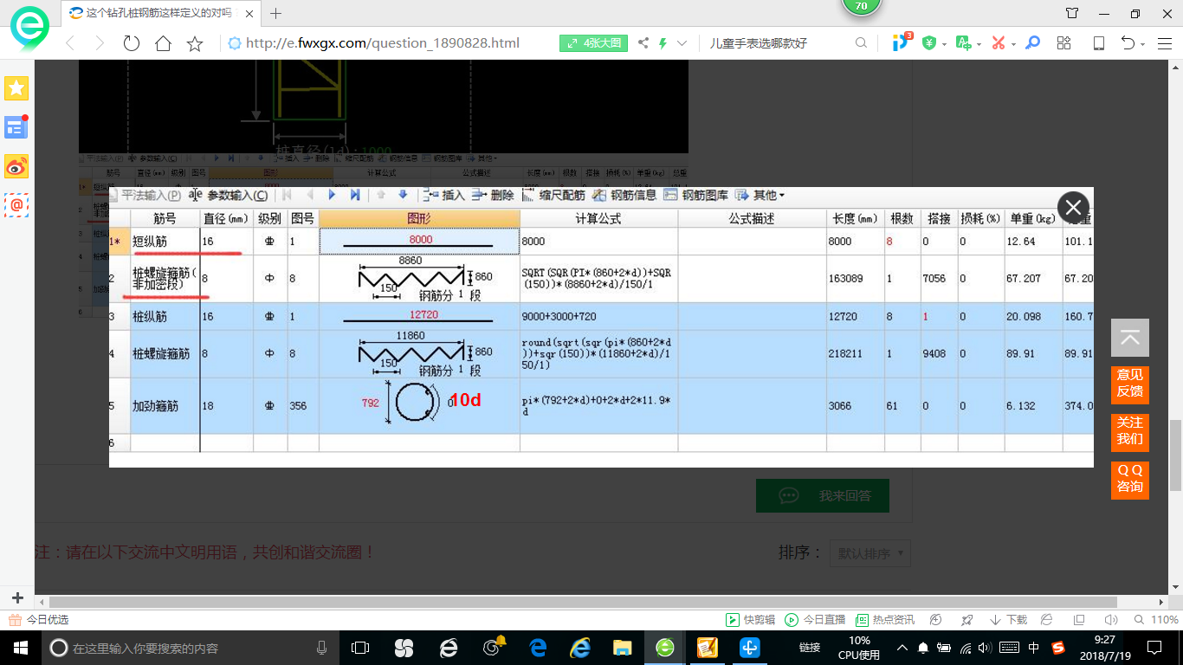
Task: Click the taskbar search box
Action: (191, 648)
